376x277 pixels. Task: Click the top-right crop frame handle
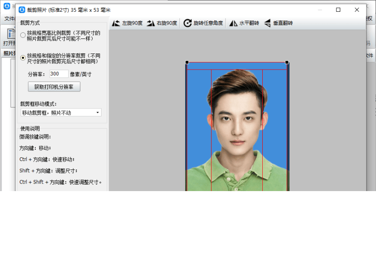288,62
